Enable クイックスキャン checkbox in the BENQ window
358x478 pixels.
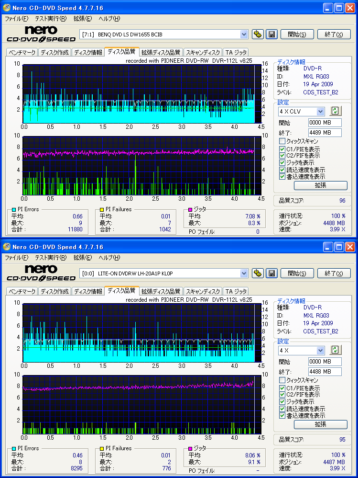tap(282, 141)
